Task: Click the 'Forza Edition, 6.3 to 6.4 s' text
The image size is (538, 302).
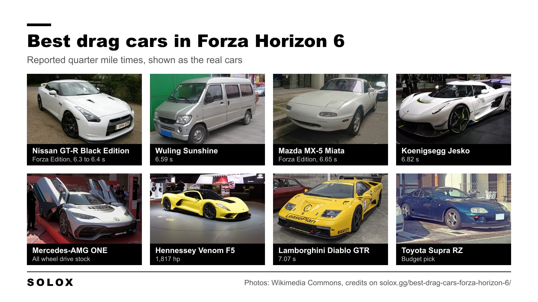Action: click(x=69, y=159)
